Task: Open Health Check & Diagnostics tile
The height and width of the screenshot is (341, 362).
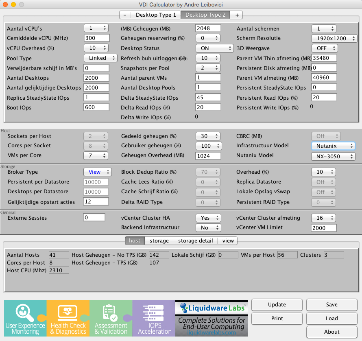Action: 68,318
